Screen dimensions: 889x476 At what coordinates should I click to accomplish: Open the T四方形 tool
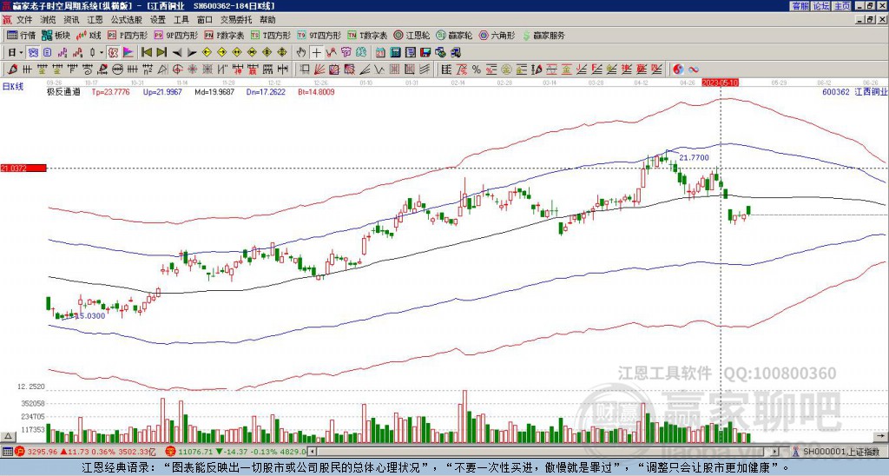(x=271, y=35)
